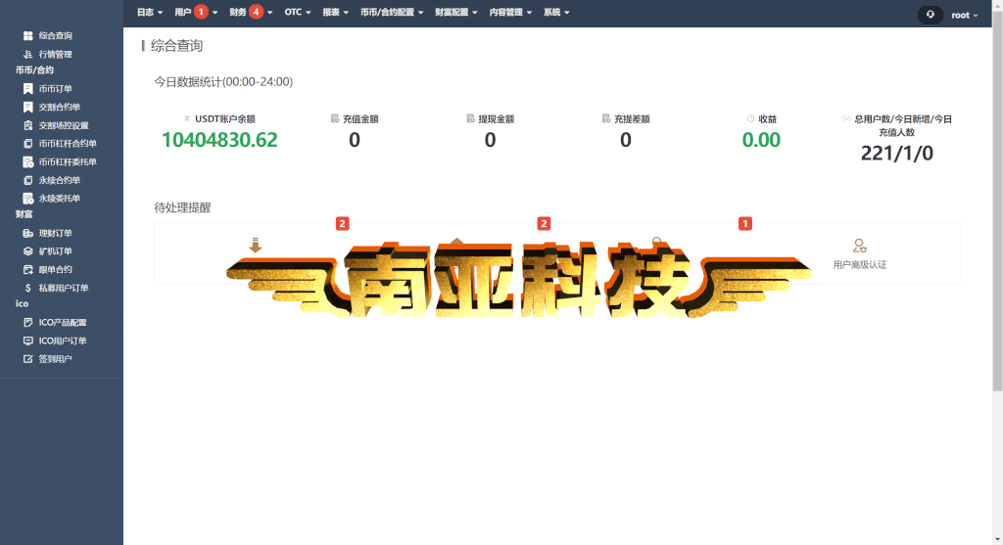Click the 今日数据统计(00:00-24:00) heading
This screenshot has width=1003, height=545.
(223, 82)
